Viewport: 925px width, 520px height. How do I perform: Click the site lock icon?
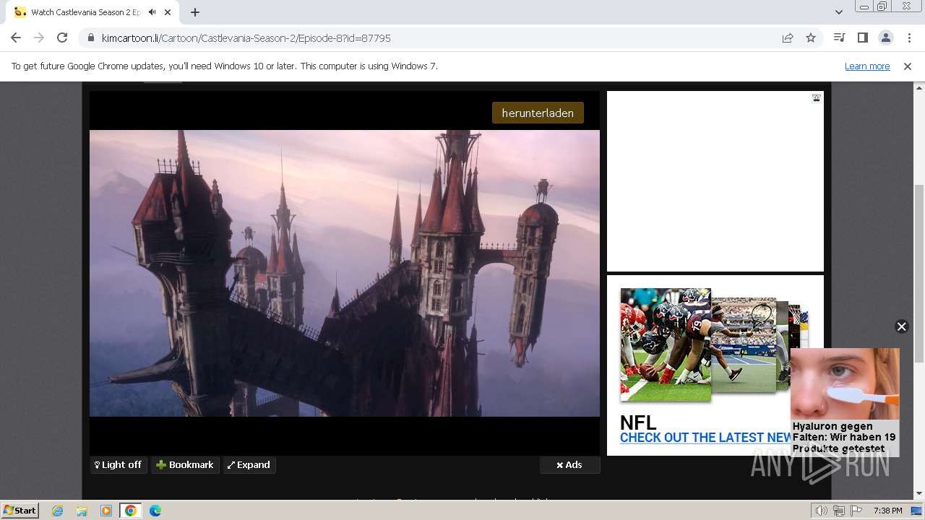pos(91,38)
